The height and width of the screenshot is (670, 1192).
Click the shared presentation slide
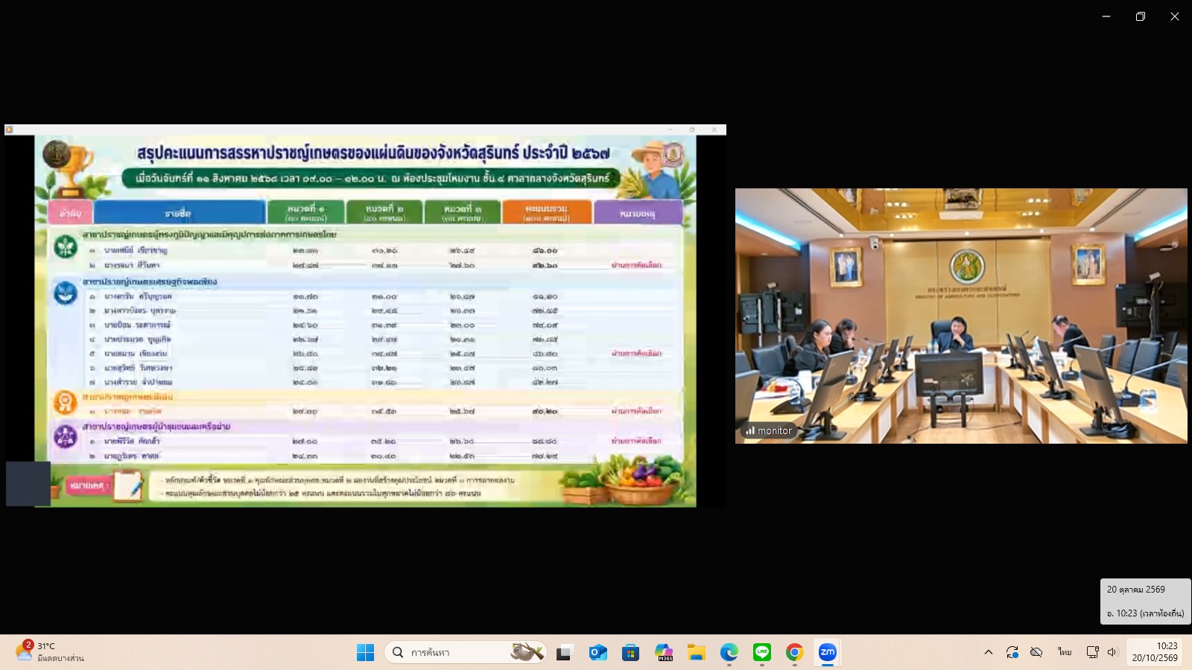coord(365,321)
